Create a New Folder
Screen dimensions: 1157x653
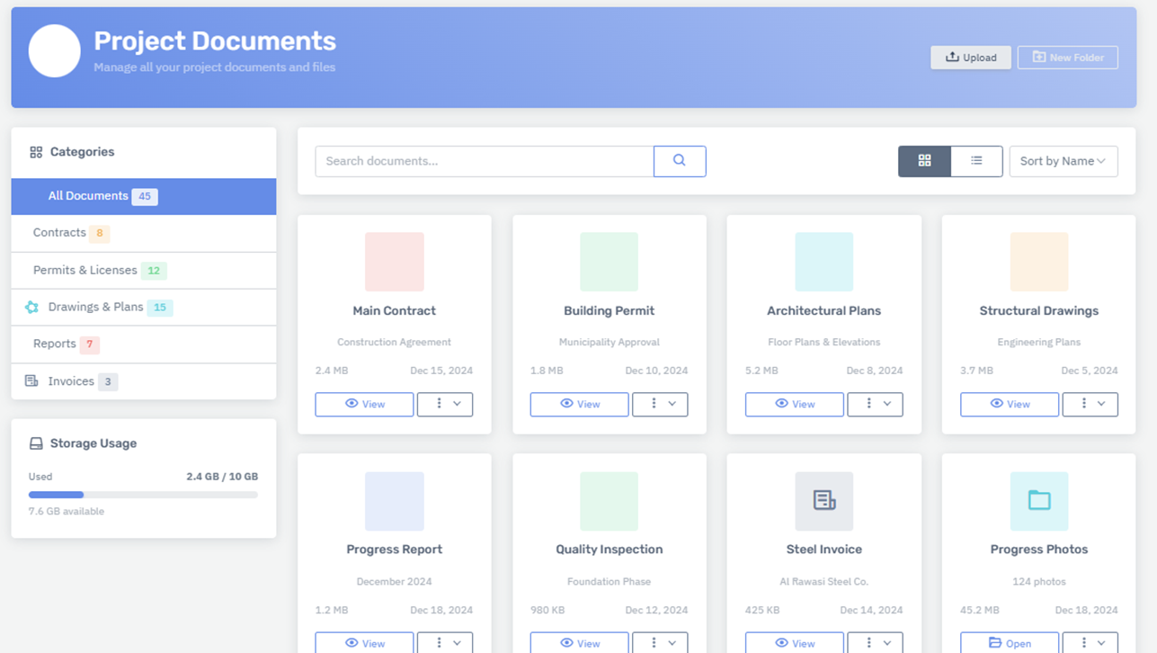[x=1067, y=58]
